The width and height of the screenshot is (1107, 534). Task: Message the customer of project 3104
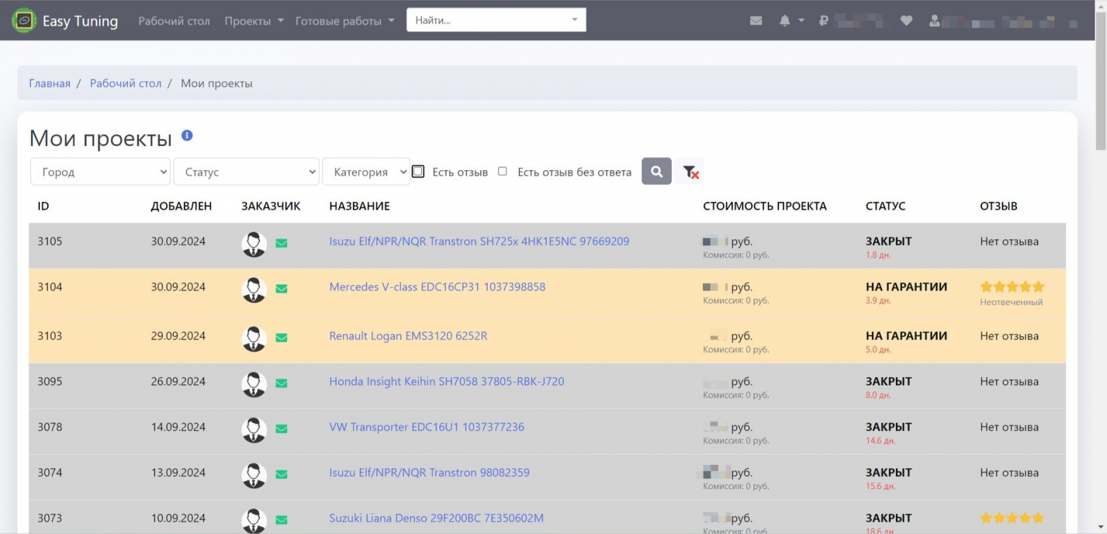point(282,288)
